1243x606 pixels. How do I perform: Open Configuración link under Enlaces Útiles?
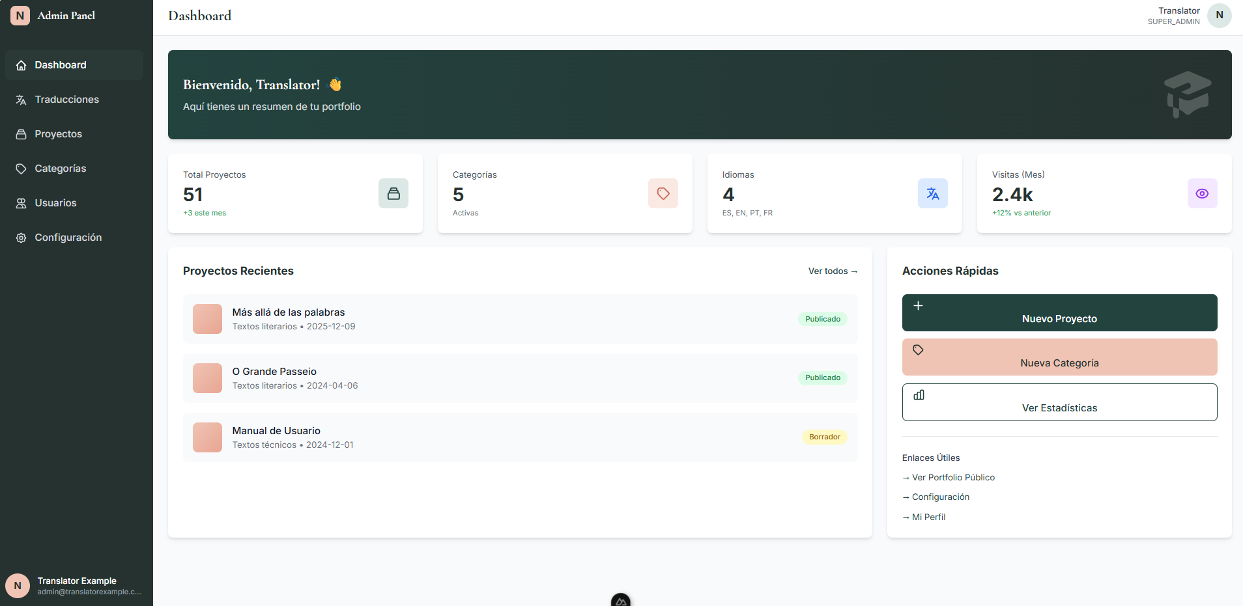pyautogui.click(x=936, y=497)
